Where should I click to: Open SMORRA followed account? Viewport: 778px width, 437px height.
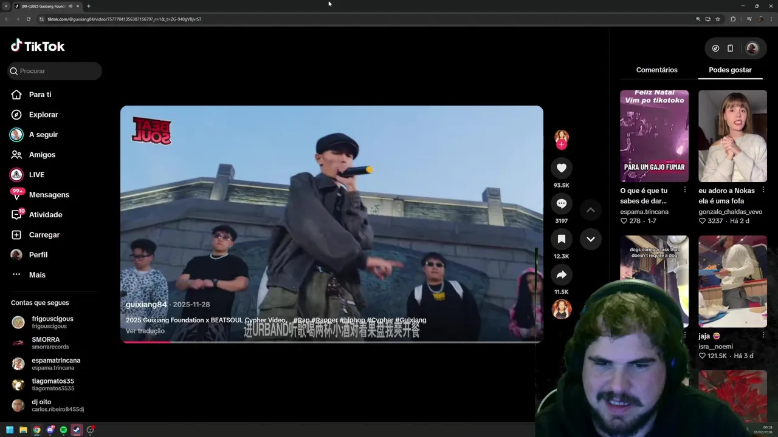[52, 343]
